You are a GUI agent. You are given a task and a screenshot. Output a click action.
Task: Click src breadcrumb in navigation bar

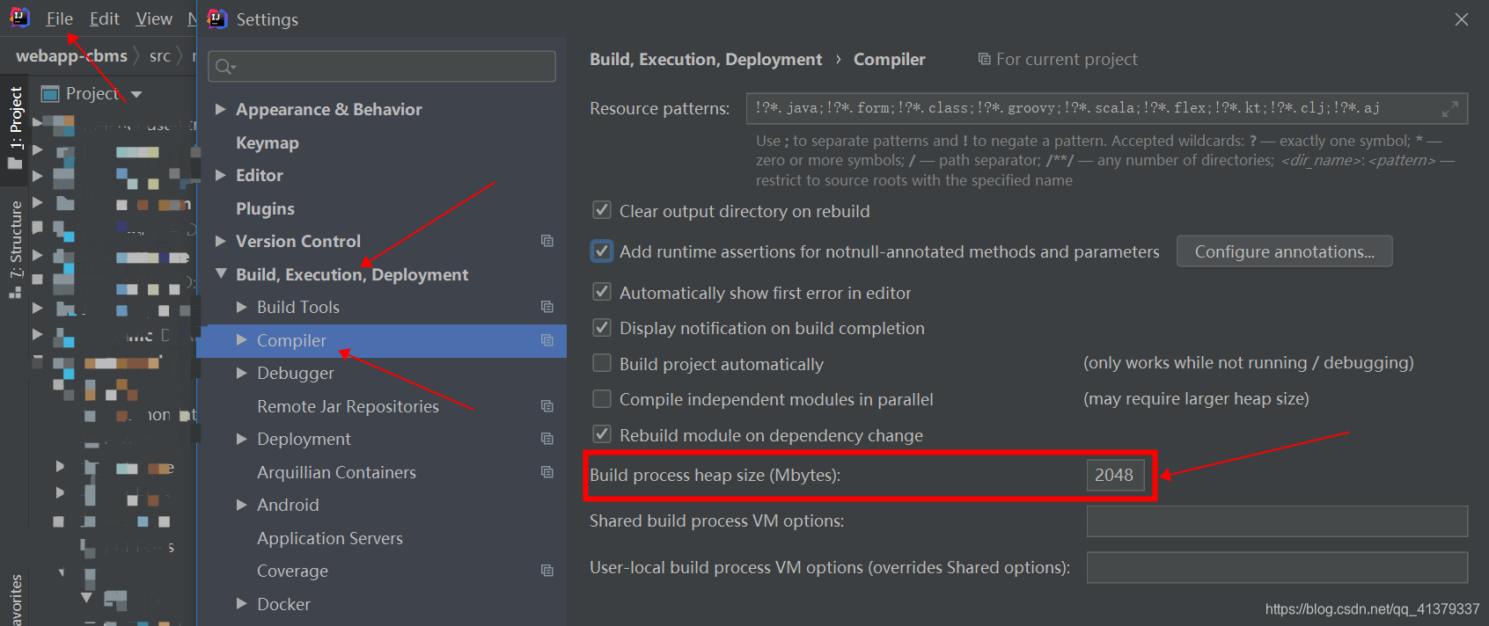point(160,56)
